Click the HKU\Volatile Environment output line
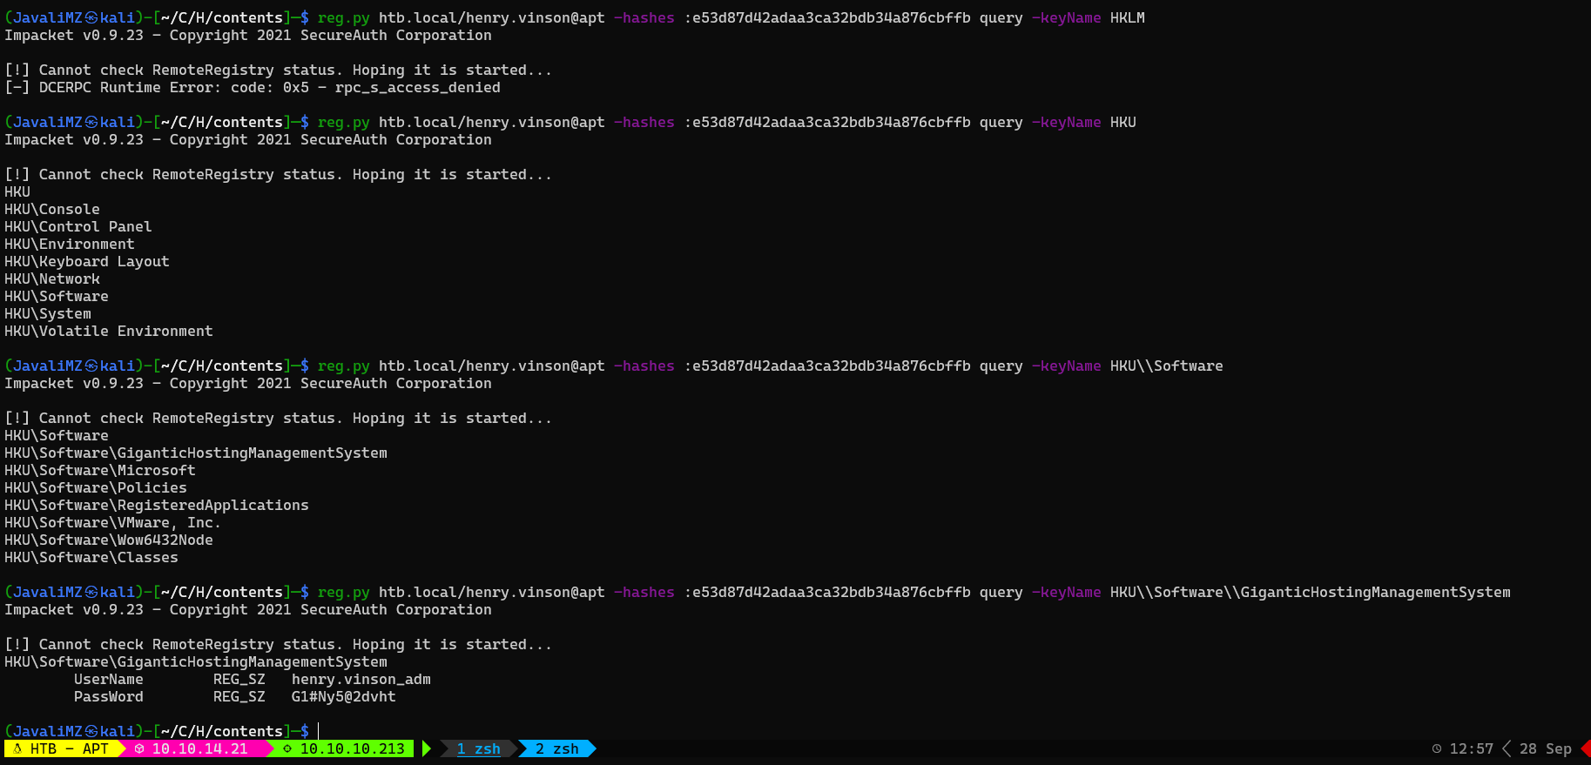Screen dimensions: 1591x765 pyautogui.click(x=109, y=331)
